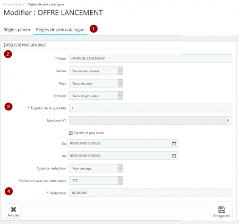Click the X Annuler icon
The width and height of the screenshot is (239, 224).
click(13, 209)
